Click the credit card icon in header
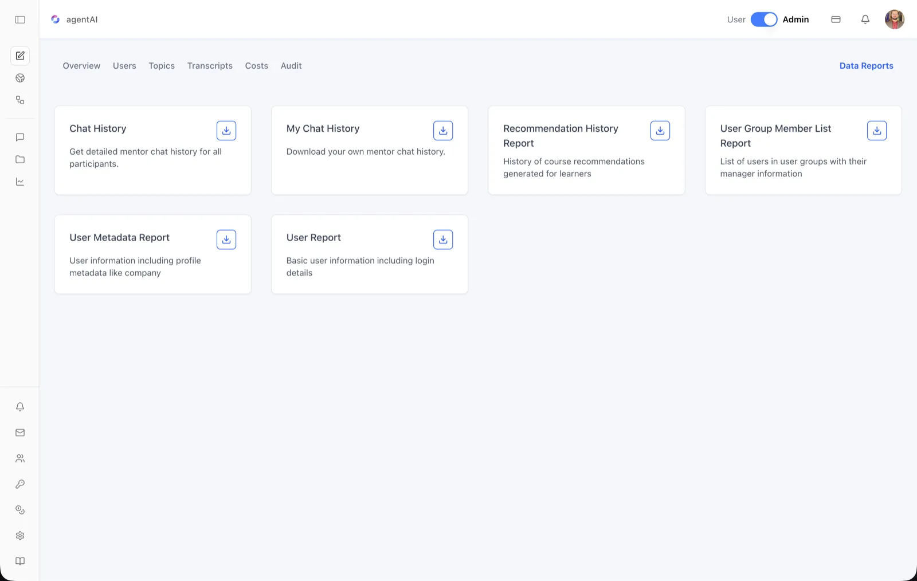The height and width of the screenshot is (581, 917). point(836,19)
